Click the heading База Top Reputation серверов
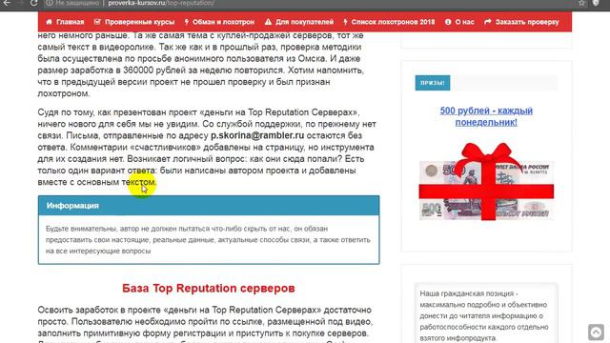 [x=209, y=288]
